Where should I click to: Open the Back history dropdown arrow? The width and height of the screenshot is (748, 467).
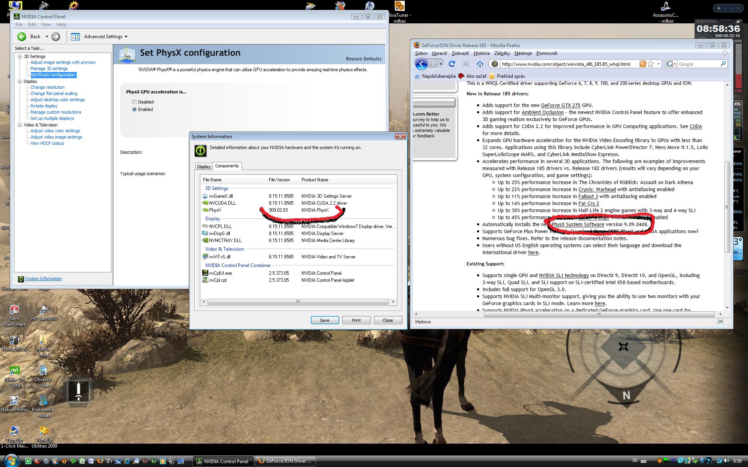click(47, 37)
